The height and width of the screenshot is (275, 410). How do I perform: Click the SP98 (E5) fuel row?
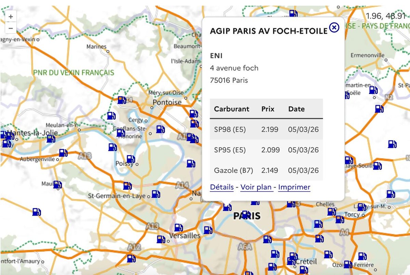(x=266, y=129)
